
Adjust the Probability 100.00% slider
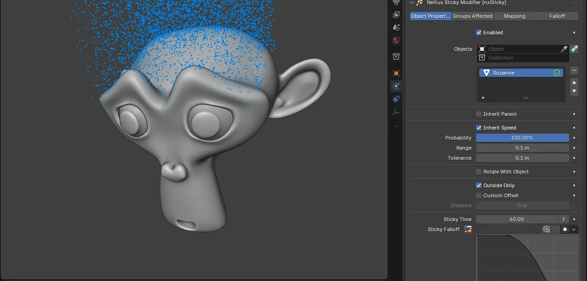pyautogui.click(x=522, y=138)
